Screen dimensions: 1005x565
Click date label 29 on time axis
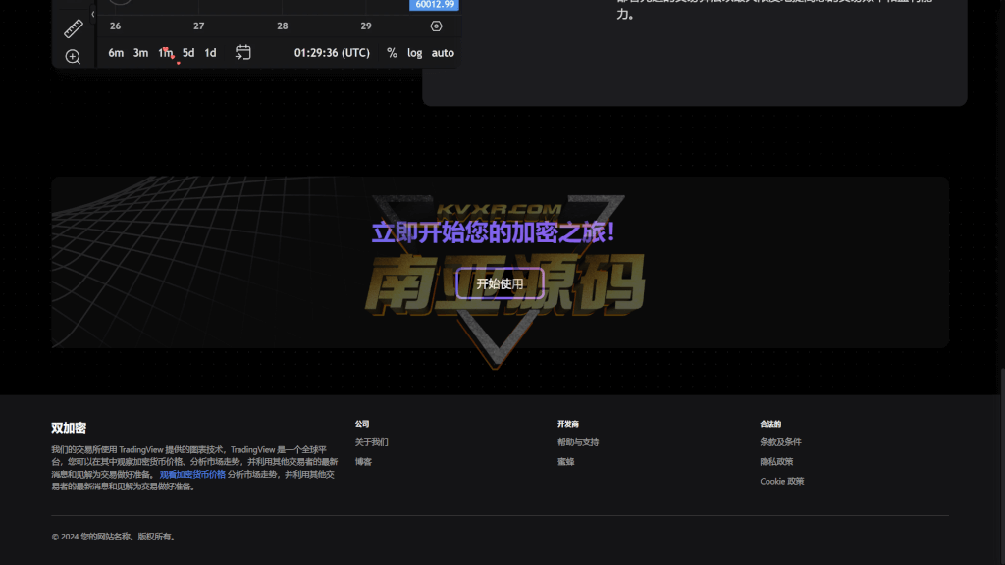click(x=366, y=26)
